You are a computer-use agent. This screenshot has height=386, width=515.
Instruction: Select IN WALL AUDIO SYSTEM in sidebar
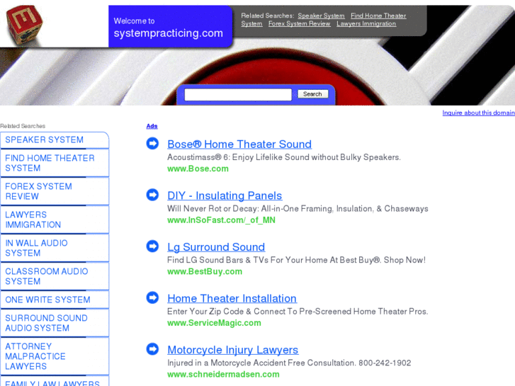pyautogui.click(x=55, y=248)
